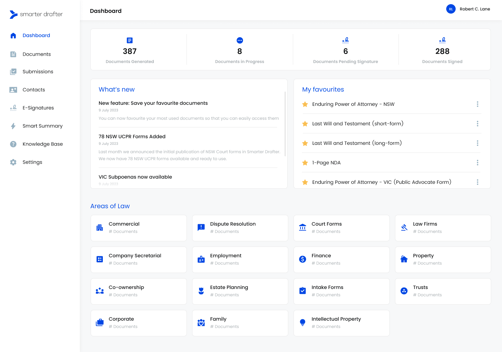Viewport: 502px width, 352px height.
Task: Click the Contacts card icon in sidebar
Action: tap(13, 90)
